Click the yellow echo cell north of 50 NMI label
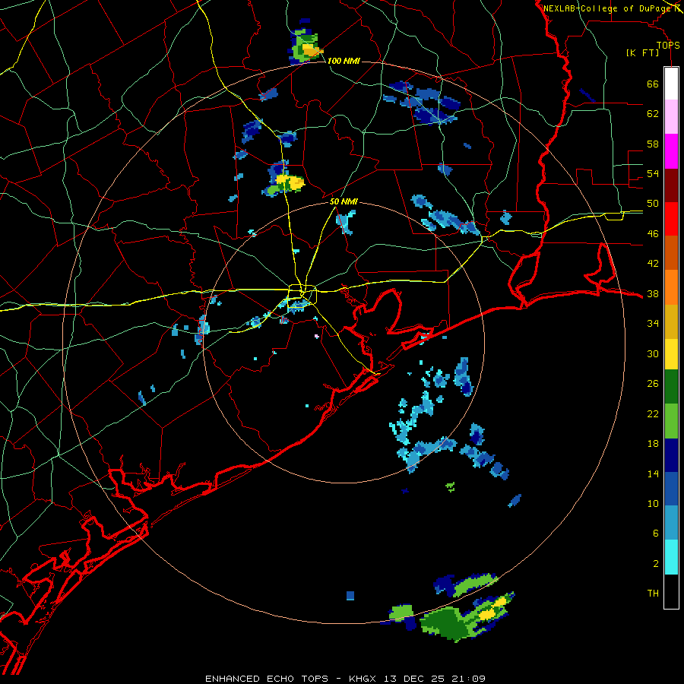Screen dimensions: 684x684 [290, 182]
